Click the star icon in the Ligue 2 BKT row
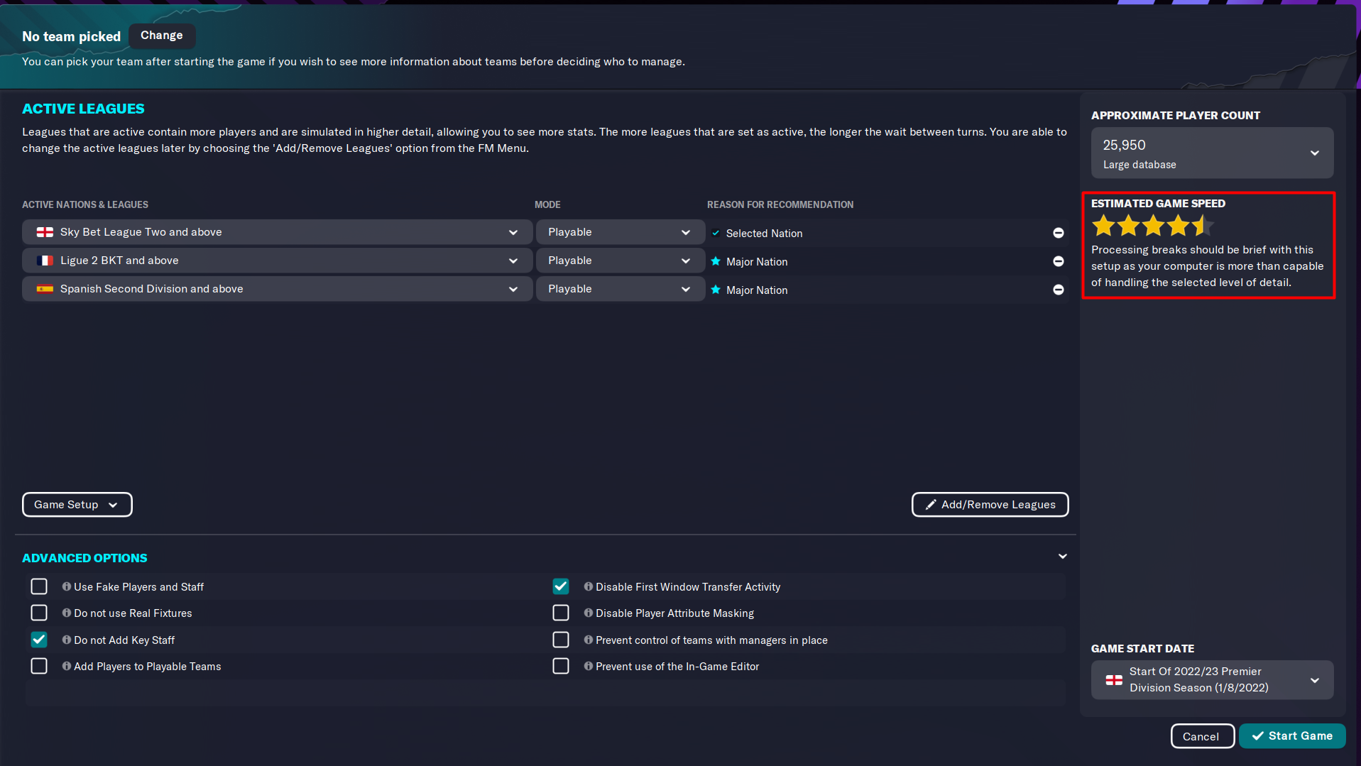 pos(716,261)
